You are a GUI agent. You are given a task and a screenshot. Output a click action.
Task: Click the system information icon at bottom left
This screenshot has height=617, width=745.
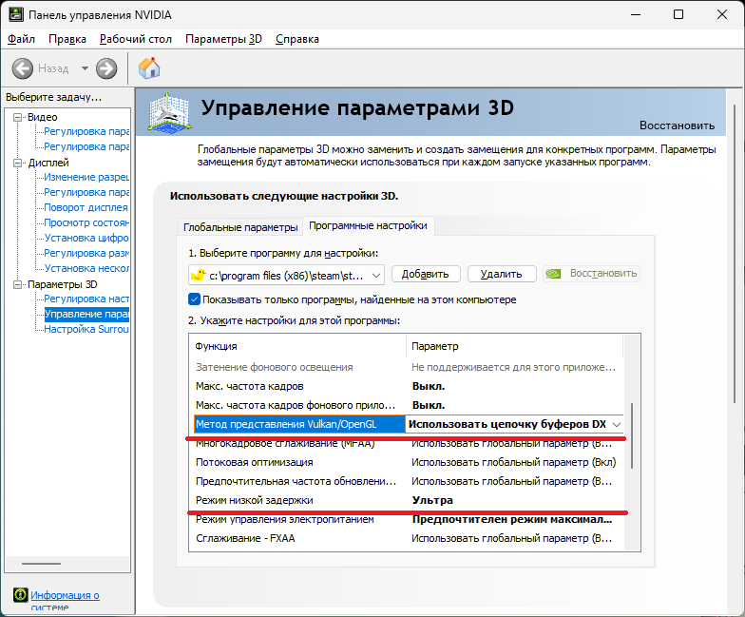click(x=21, y=595)
